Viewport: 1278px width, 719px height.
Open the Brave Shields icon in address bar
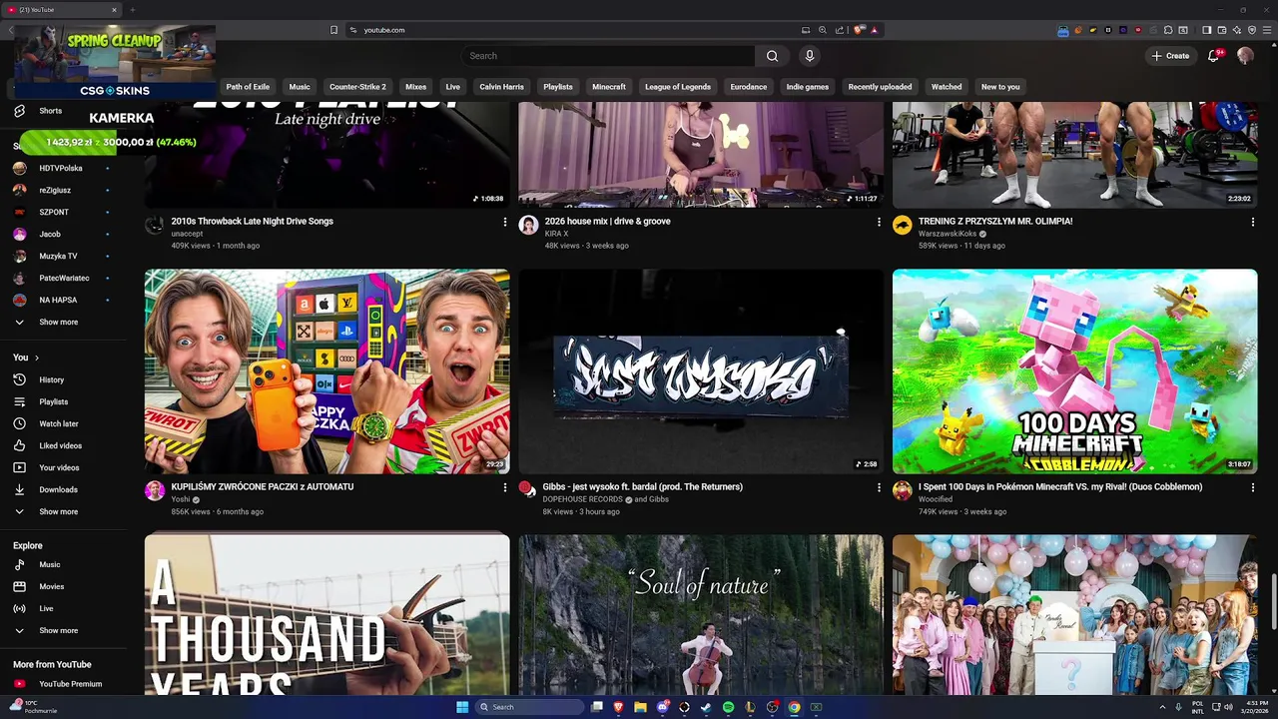861,30
